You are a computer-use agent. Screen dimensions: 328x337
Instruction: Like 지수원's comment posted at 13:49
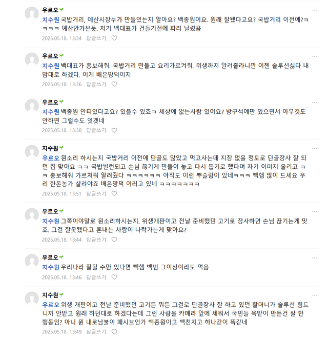(114, 331)
